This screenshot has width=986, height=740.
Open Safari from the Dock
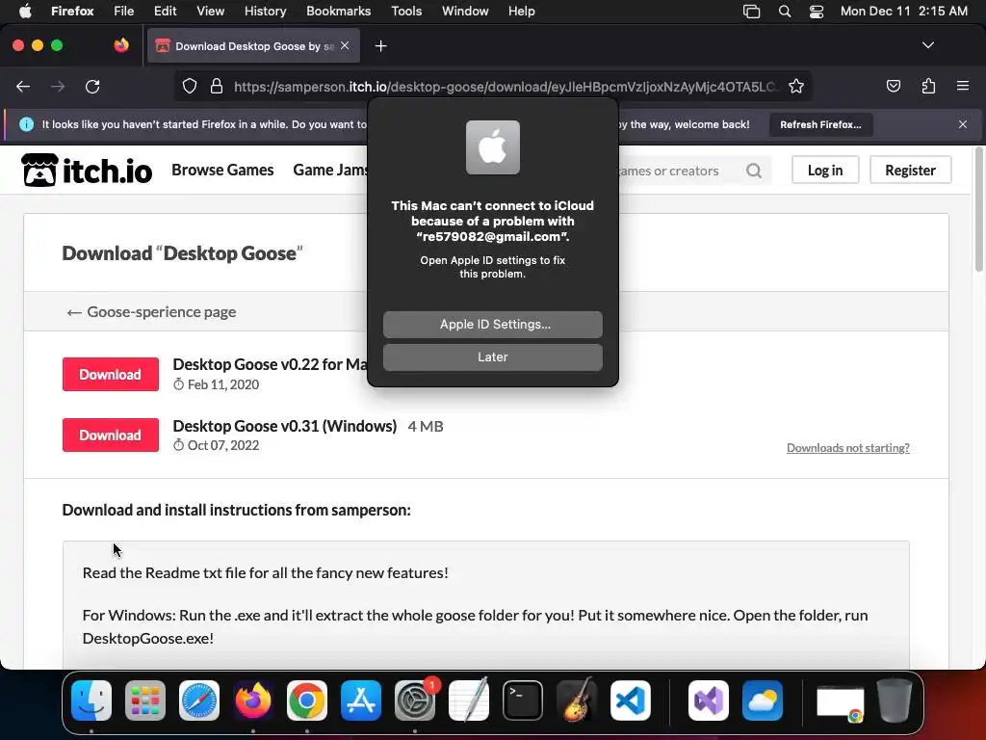(199, 700)
